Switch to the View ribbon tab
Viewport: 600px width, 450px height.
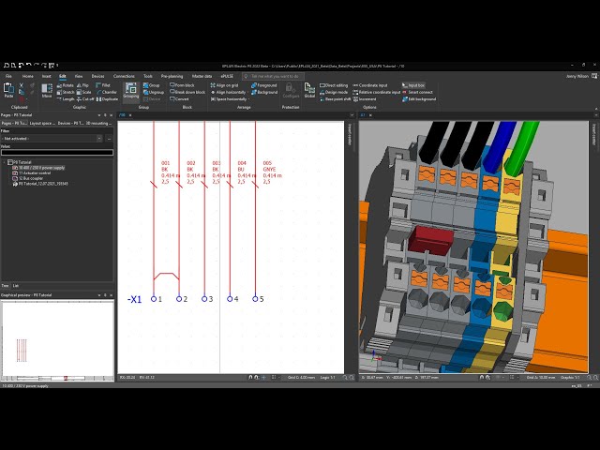[x=79, y=76]
